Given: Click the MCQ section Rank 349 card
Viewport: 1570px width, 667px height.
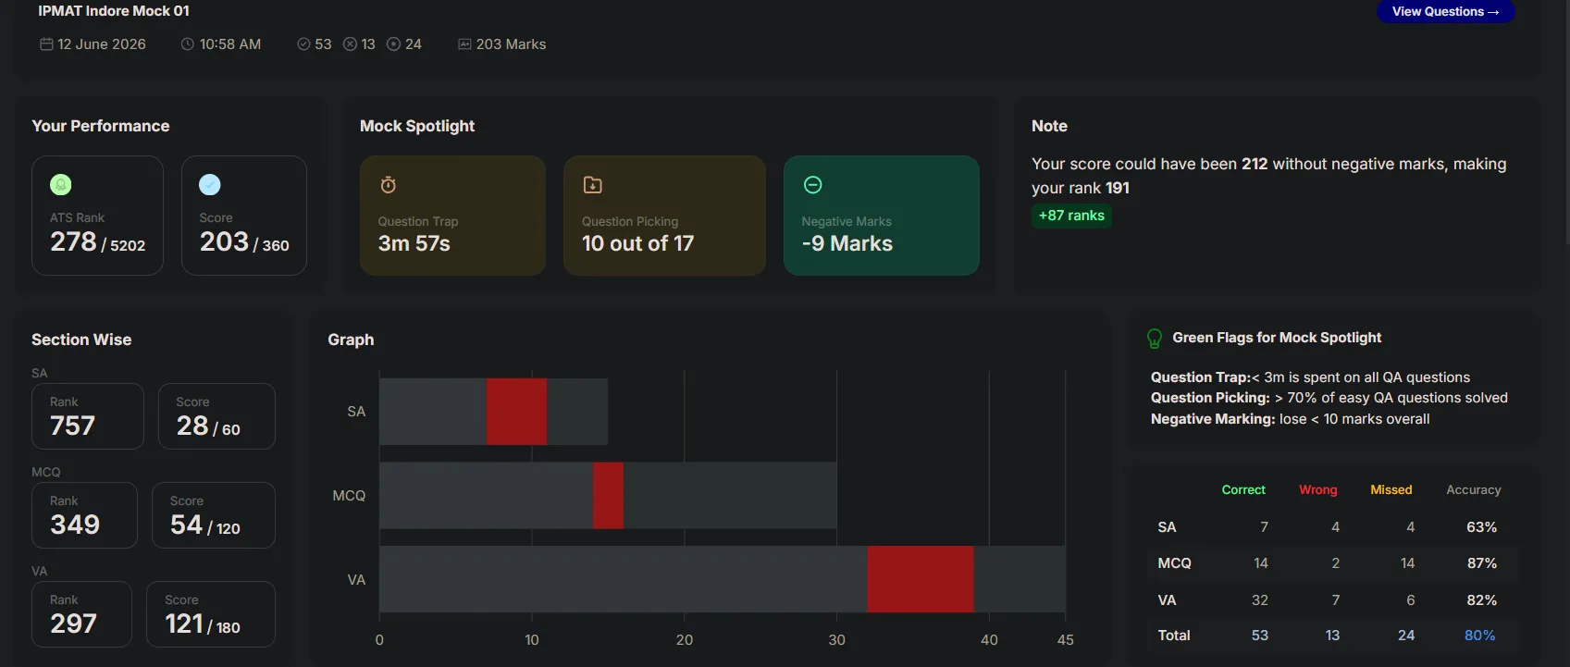Looking at the screenshot, I should coord(84,515).
